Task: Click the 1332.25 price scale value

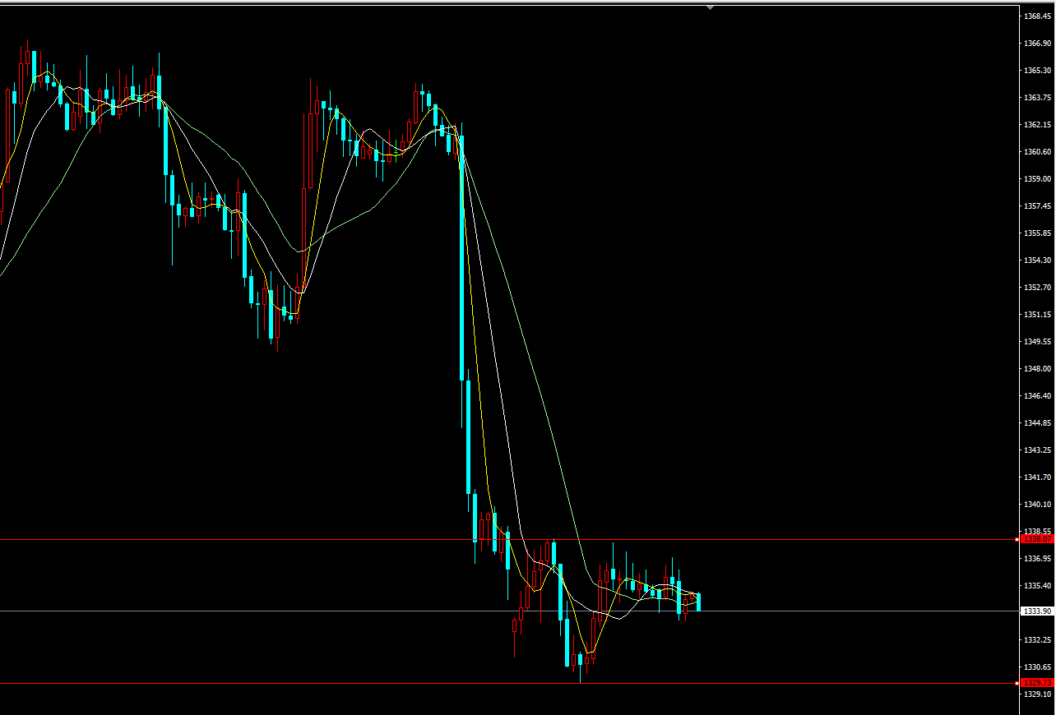Action: pos(1038,639)
